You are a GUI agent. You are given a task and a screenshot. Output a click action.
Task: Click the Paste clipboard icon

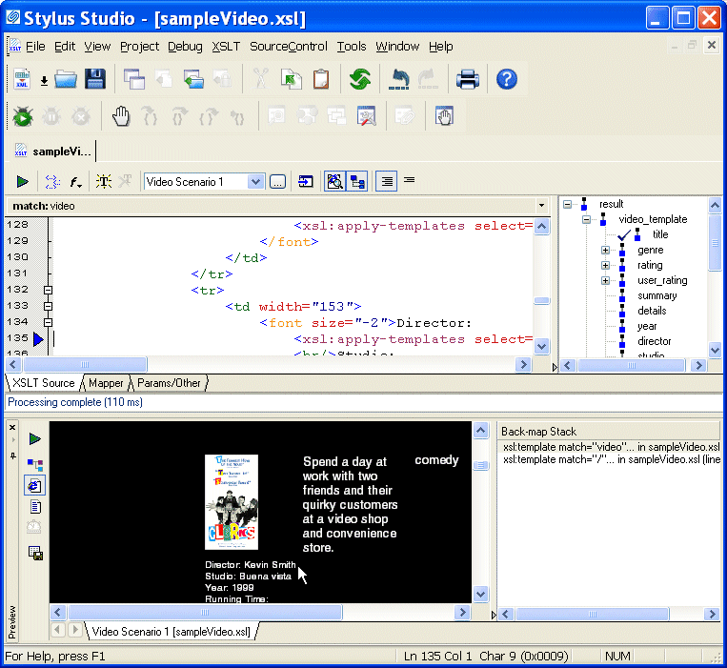click(322, 79)
